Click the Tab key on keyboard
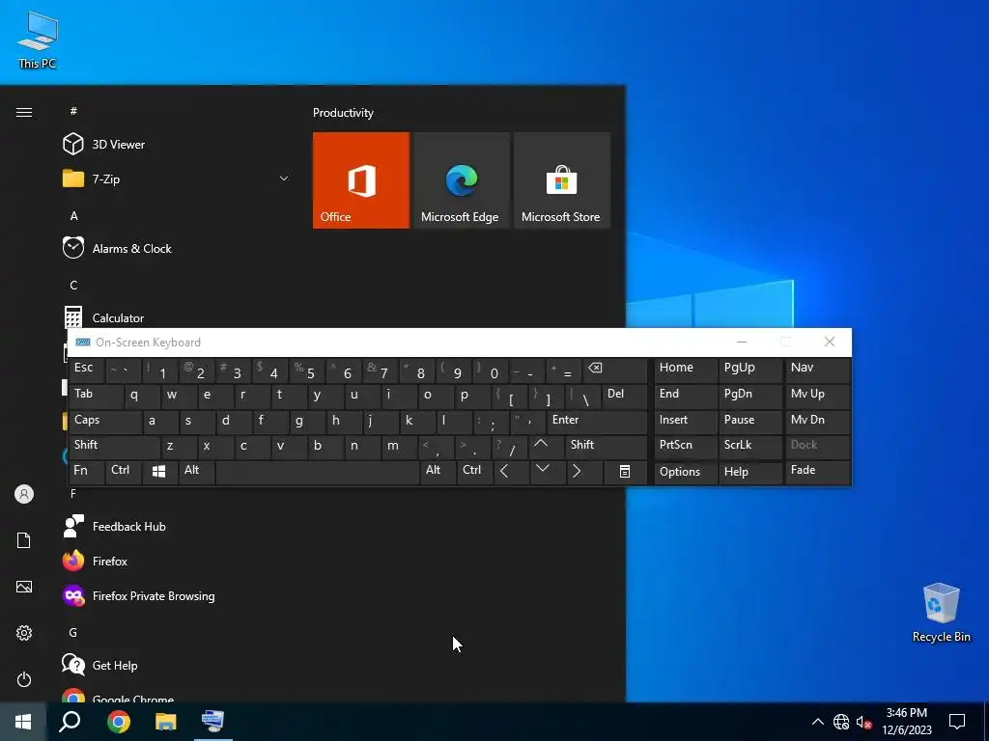Image resolution: width=989 pixels, height=741 pixels. pyautogui.click(x=96, y=396)
